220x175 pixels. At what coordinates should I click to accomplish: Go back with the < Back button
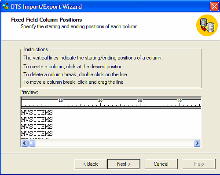pos(91,164)
